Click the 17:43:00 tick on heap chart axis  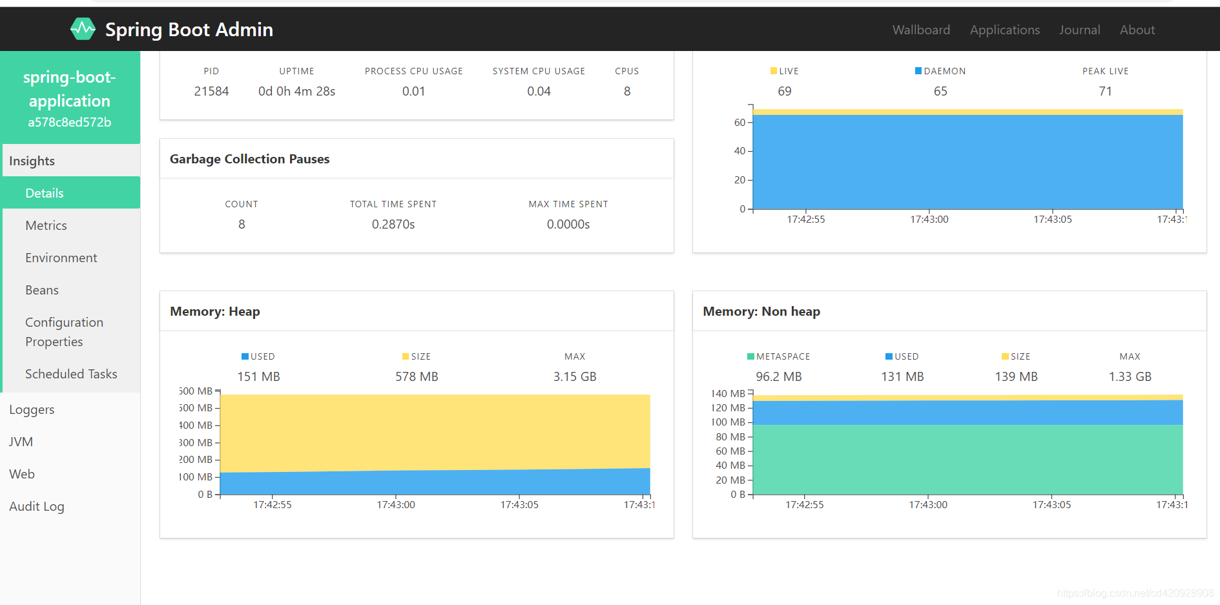point(396,504)
